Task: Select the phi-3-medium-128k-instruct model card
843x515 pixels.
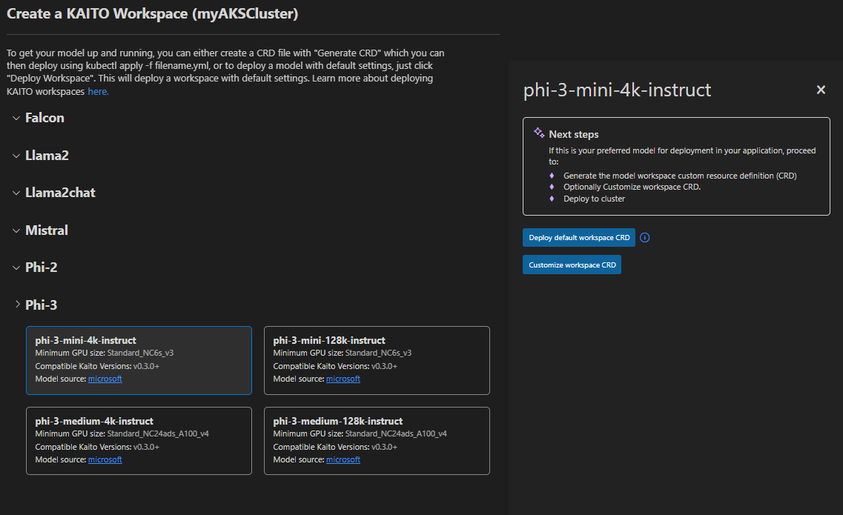Action: point(377,441)
